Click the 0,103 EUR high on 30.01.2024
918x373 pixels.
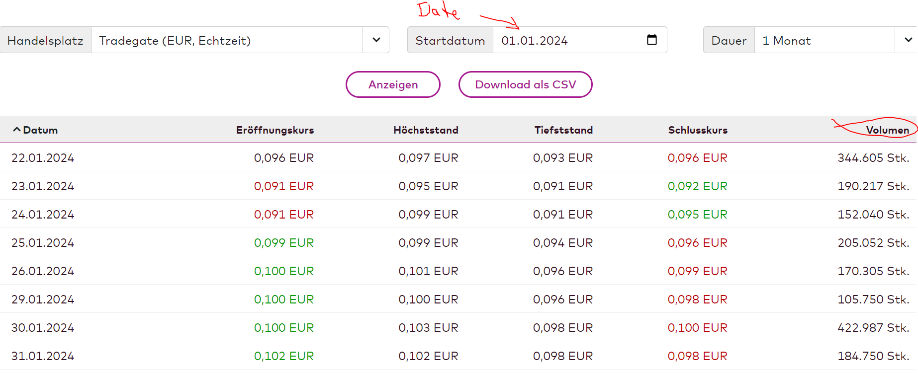tap(428, 328)
